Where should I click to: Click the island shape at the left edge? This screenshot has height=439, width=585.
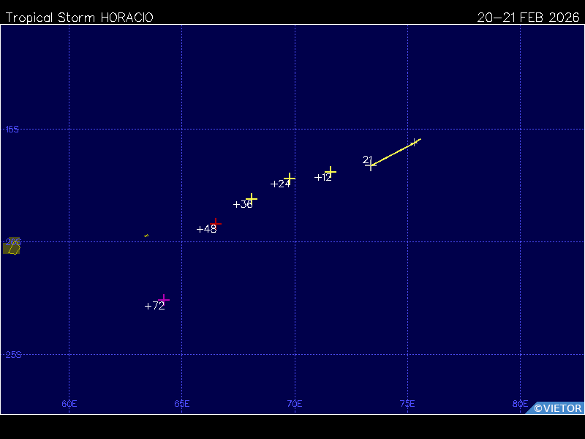(x=11, y=247)
